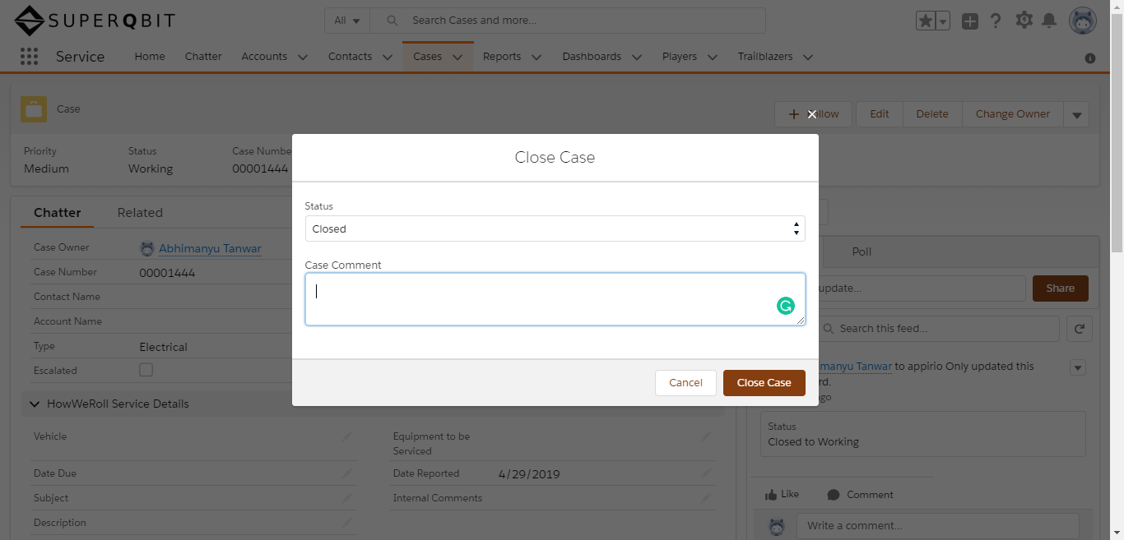Click the search icon in global search
The height and width of the screenshot is (540, 1124).
pyautogui.click(x=392, y=21)
